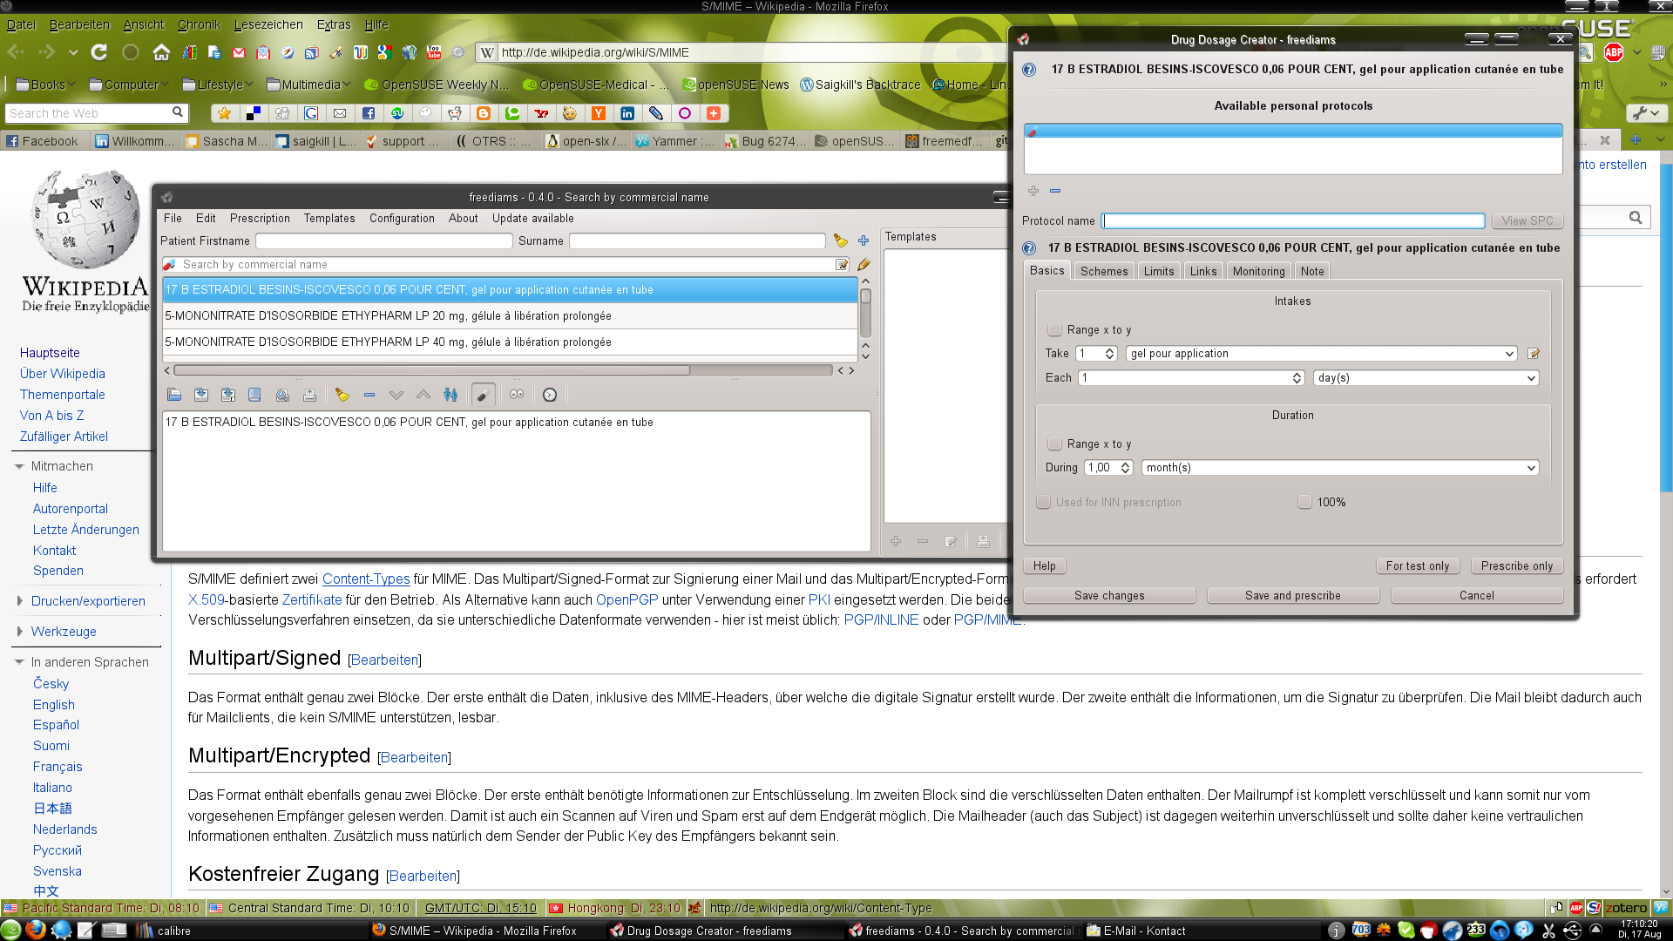Open the gel pour application dropdown
The image size is (1673, 941).
1321,354
